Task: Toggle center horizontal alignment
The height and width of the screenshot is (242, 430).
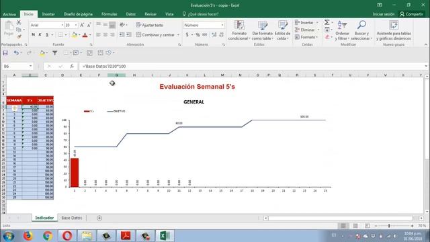Action: coord(105,34)
